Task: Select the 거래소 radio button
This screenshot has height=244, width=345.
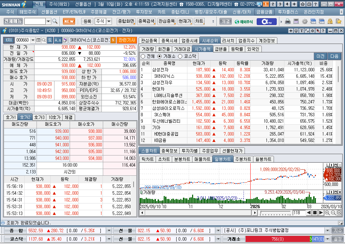Action: click(160, 56)
